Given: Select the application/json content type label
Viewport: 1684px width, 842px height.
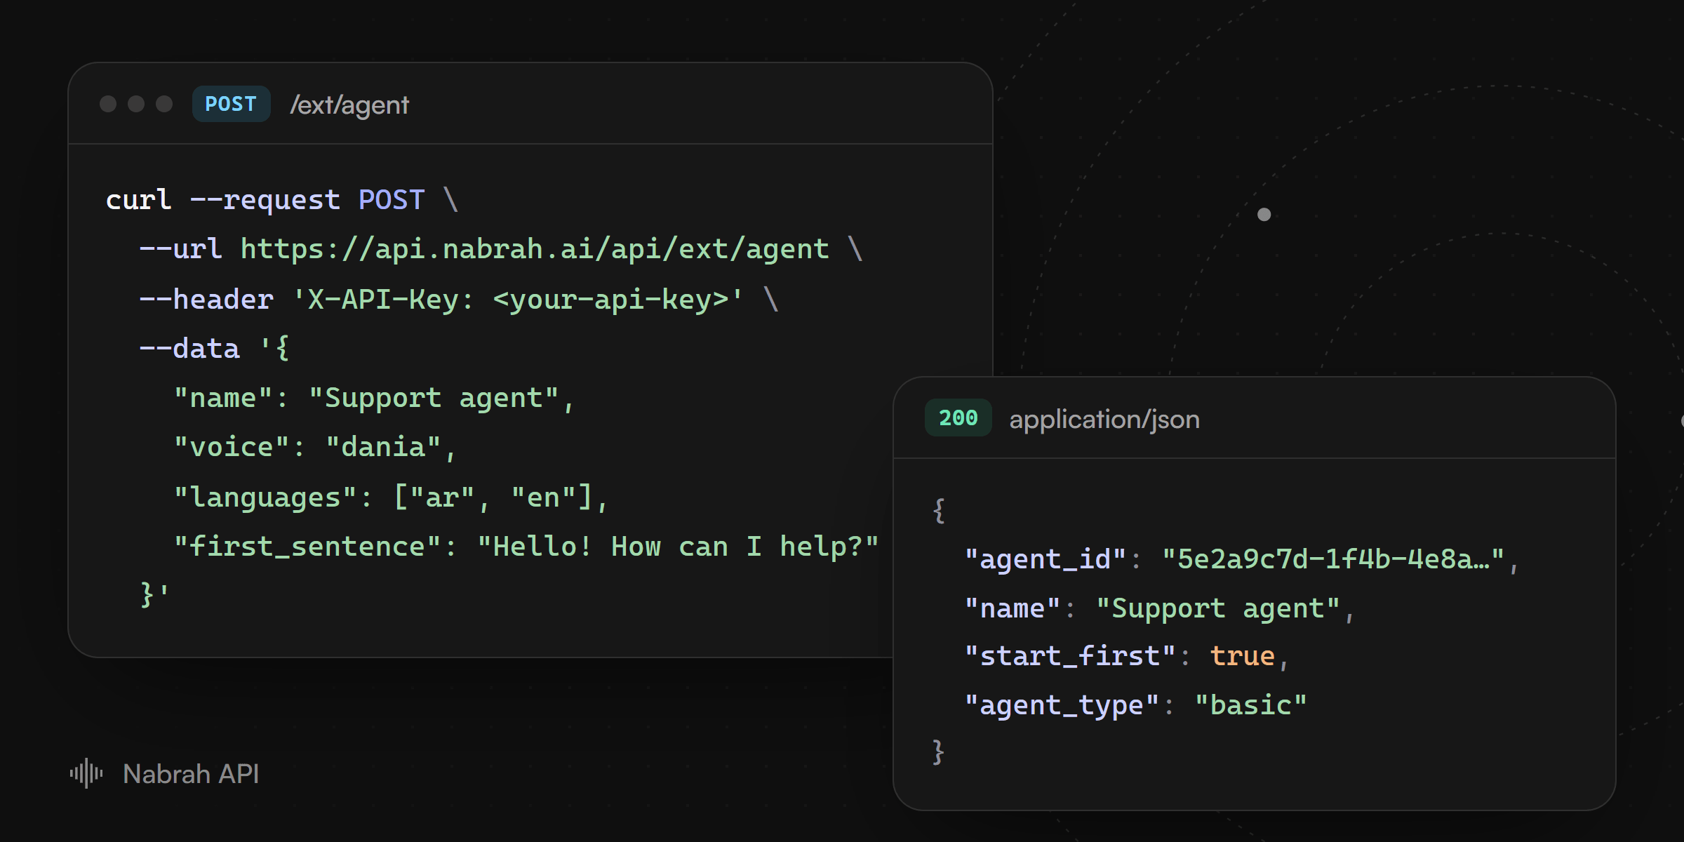Looking at the screenshot, I should [1104, 419].
